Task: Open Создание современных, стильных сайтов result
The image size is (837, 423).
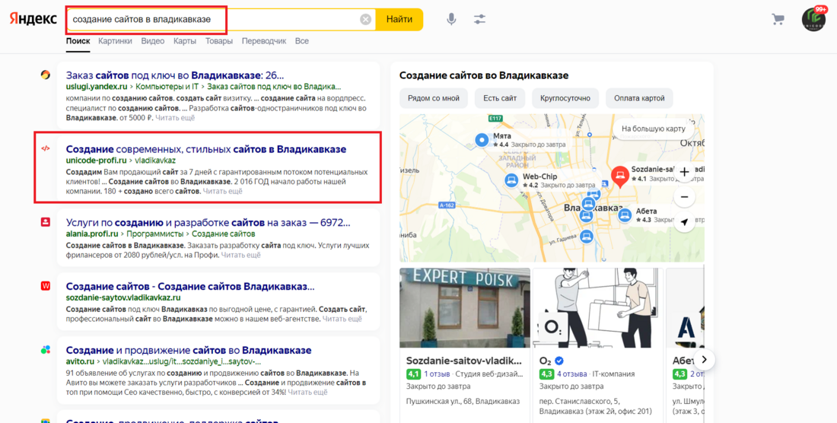Action: click(206, 149)
